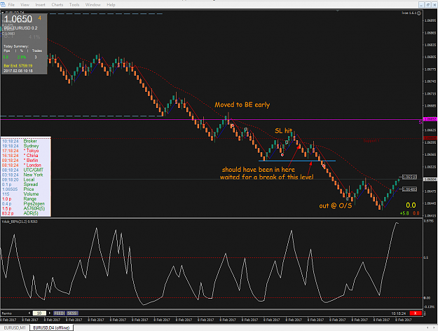438x331 pixels.
Task: Select the 'should have been in here' text
Action: [259, 170]
